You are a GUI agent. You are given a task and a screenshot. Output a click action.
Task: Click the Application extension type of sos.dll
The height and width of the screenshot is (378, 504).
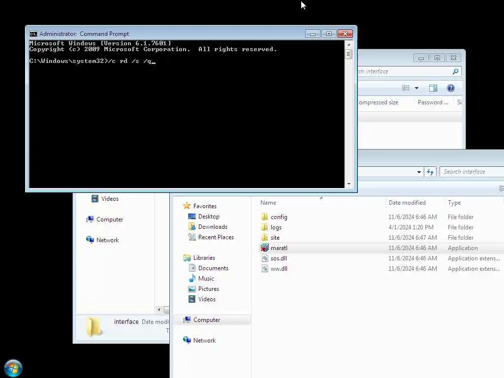pos(473,258)
